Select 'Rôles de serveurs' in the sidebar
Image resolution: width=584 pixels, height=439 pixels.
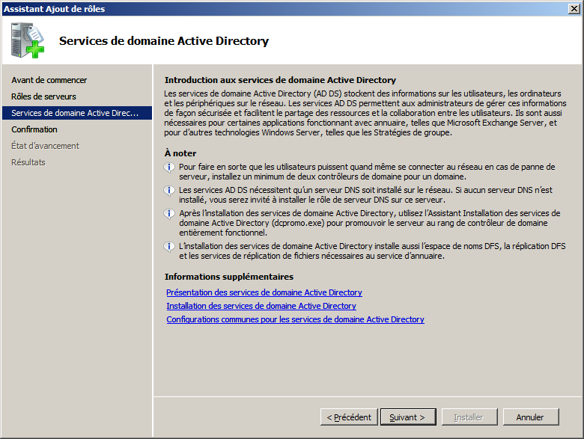[43, 96]
